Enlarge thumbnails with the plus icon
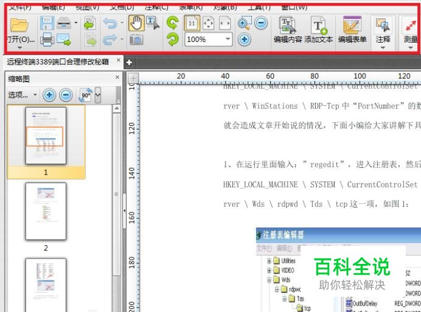This screenshot has width=421, height=312. (49, 95)
